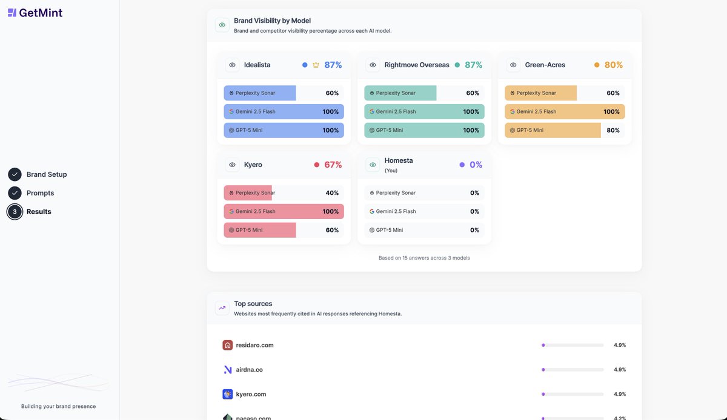The height and width of the screenshot is (420, 727).
Task: Click the airdna.co favicon
Action: coord(227,370)
